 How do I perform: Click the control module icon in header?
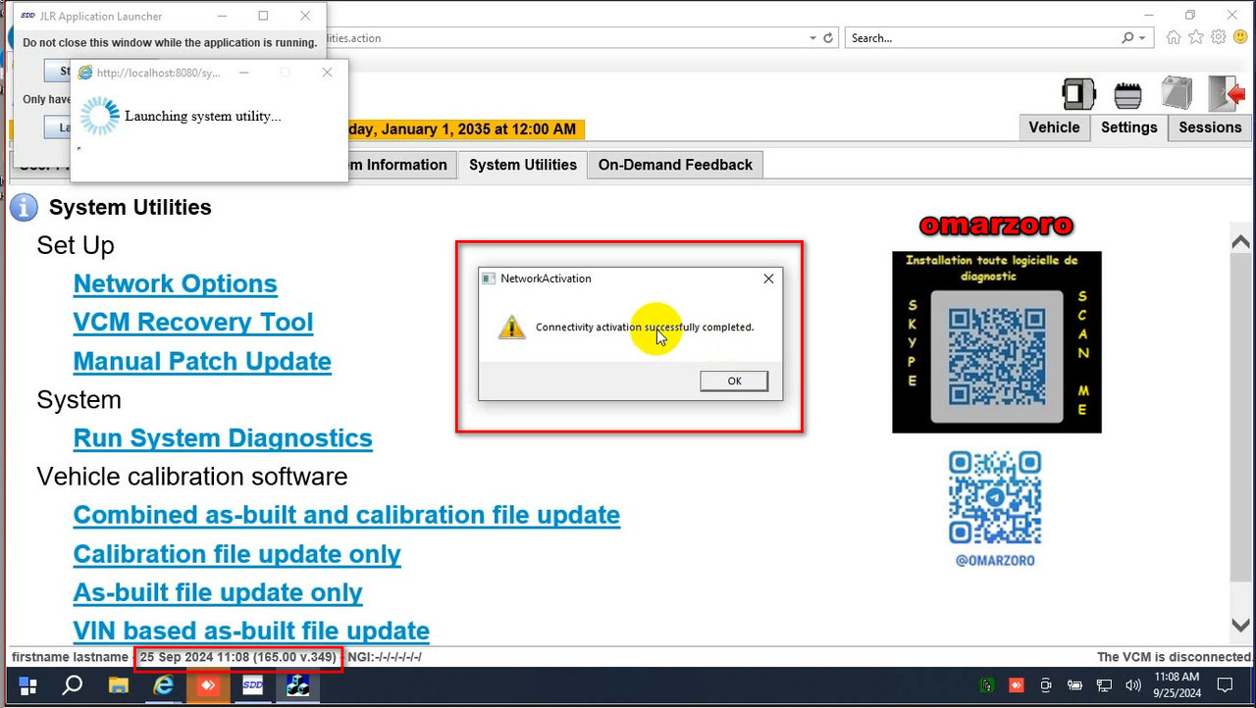tap(1127, 95)
